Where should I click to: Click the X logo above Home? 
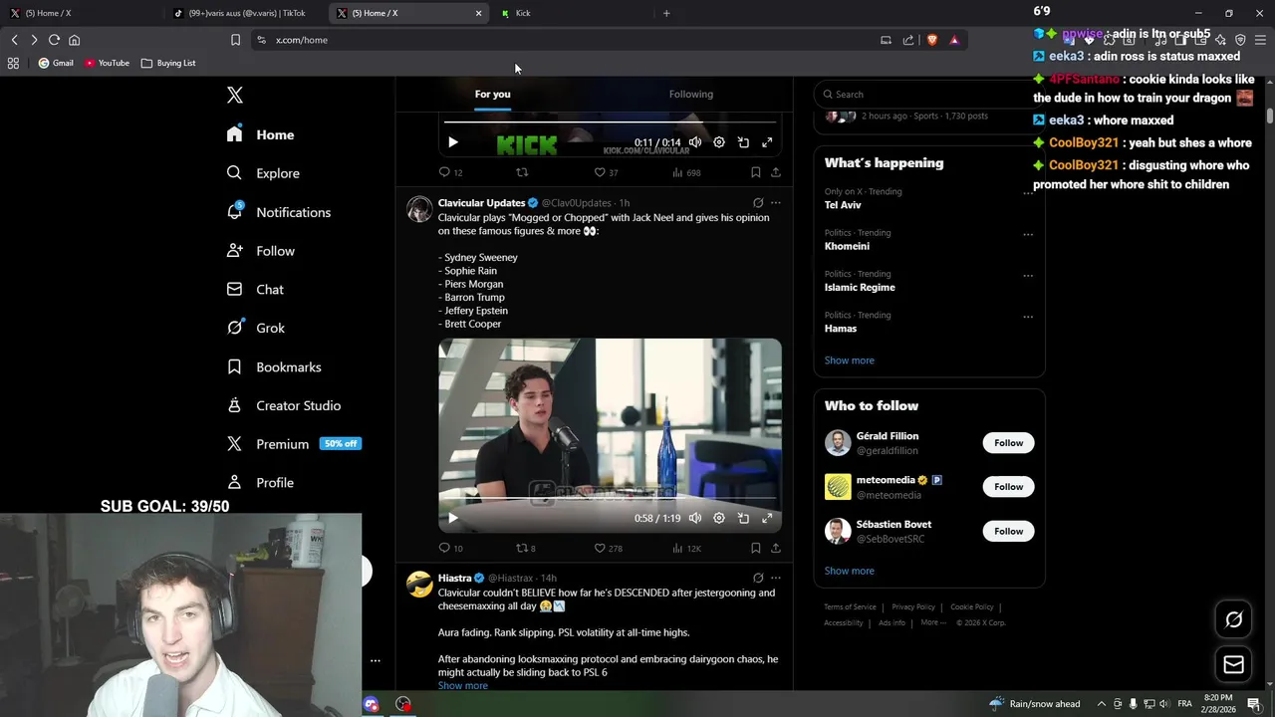[234, 95]
